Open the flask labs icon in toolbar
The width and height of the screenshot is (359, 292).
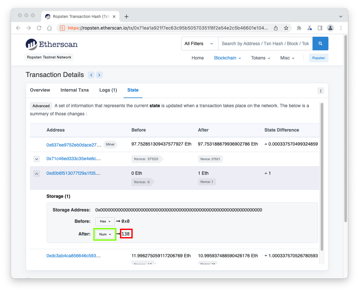[x=309, y=28]
